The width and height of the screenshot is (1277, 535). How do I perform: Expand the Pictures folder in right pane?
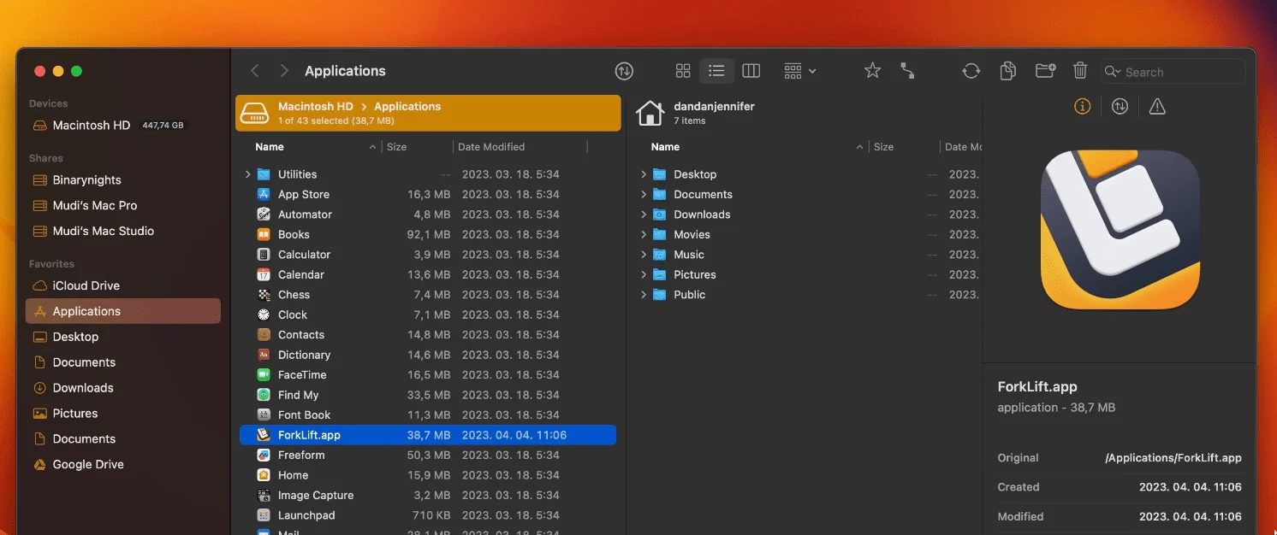click(644, 274)
